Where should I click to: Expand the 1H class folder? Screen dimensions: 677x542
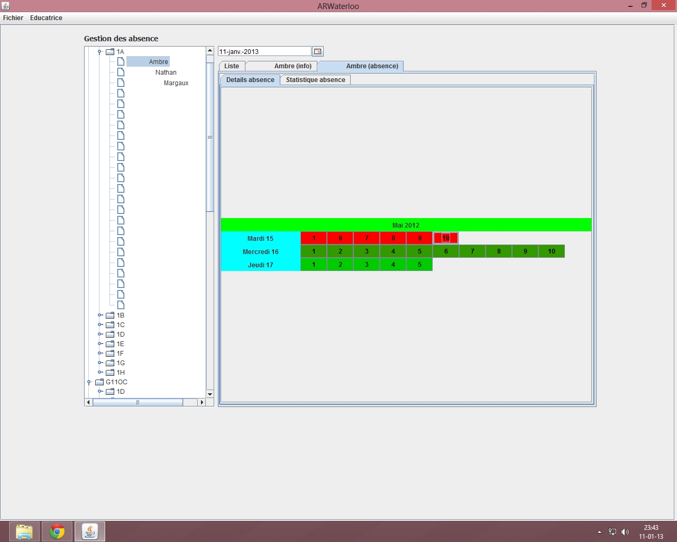(100, 373)
